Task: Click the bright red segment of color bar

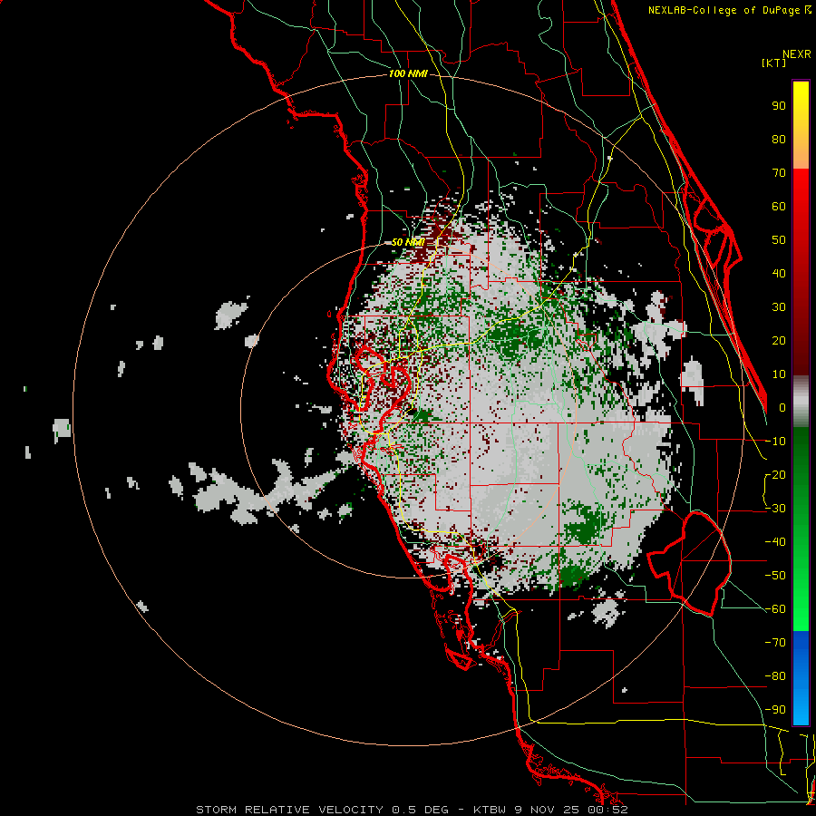Action: (801, 209)
